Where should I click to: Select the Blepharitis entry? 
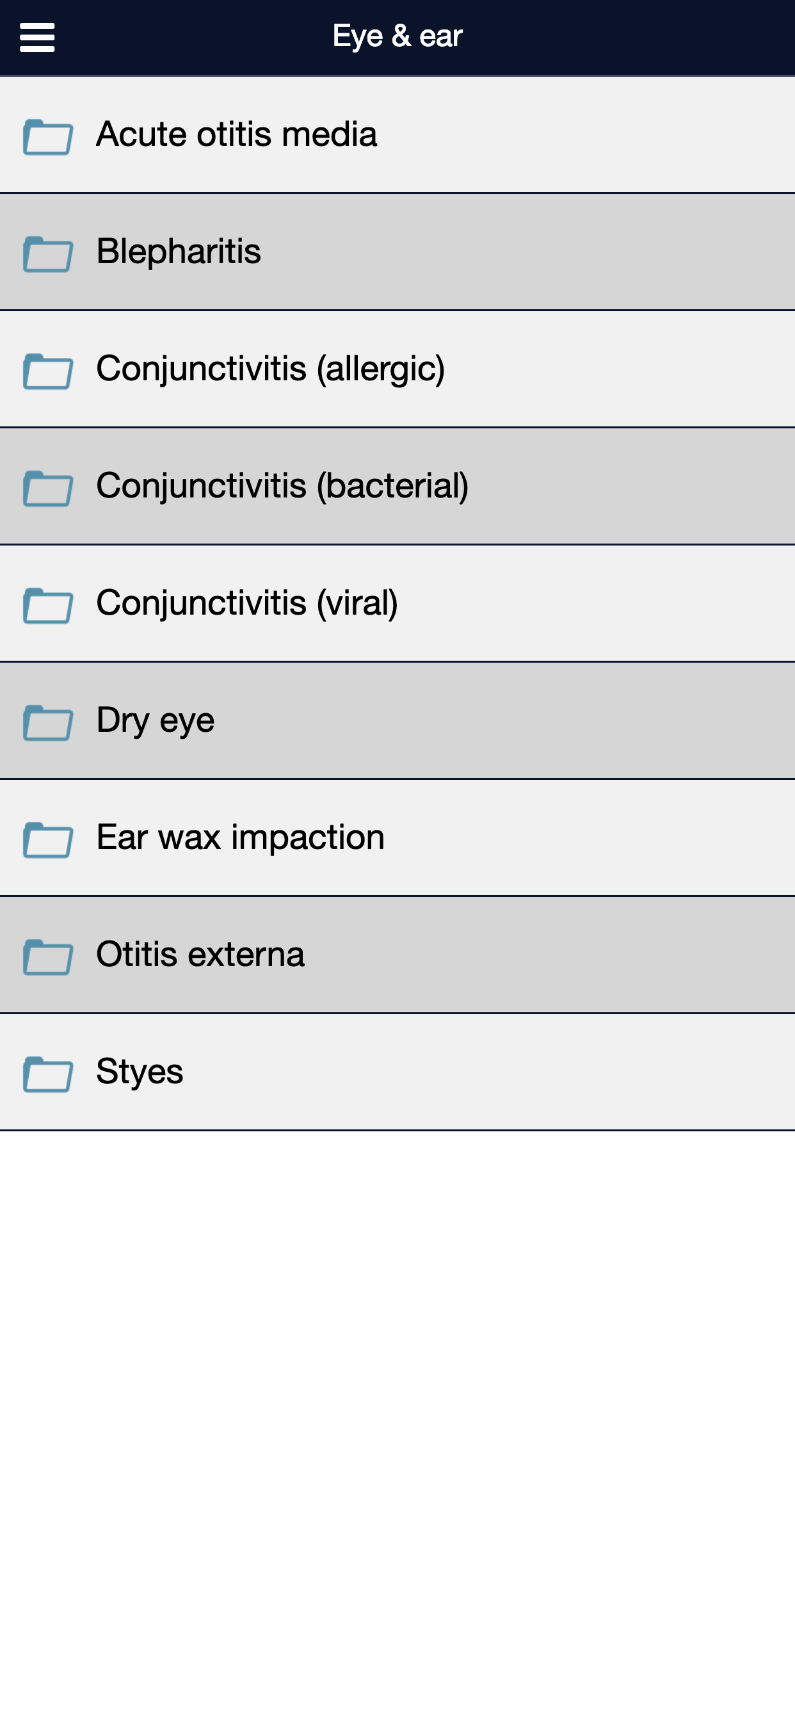pyautogui.click(x=397, y=252)
